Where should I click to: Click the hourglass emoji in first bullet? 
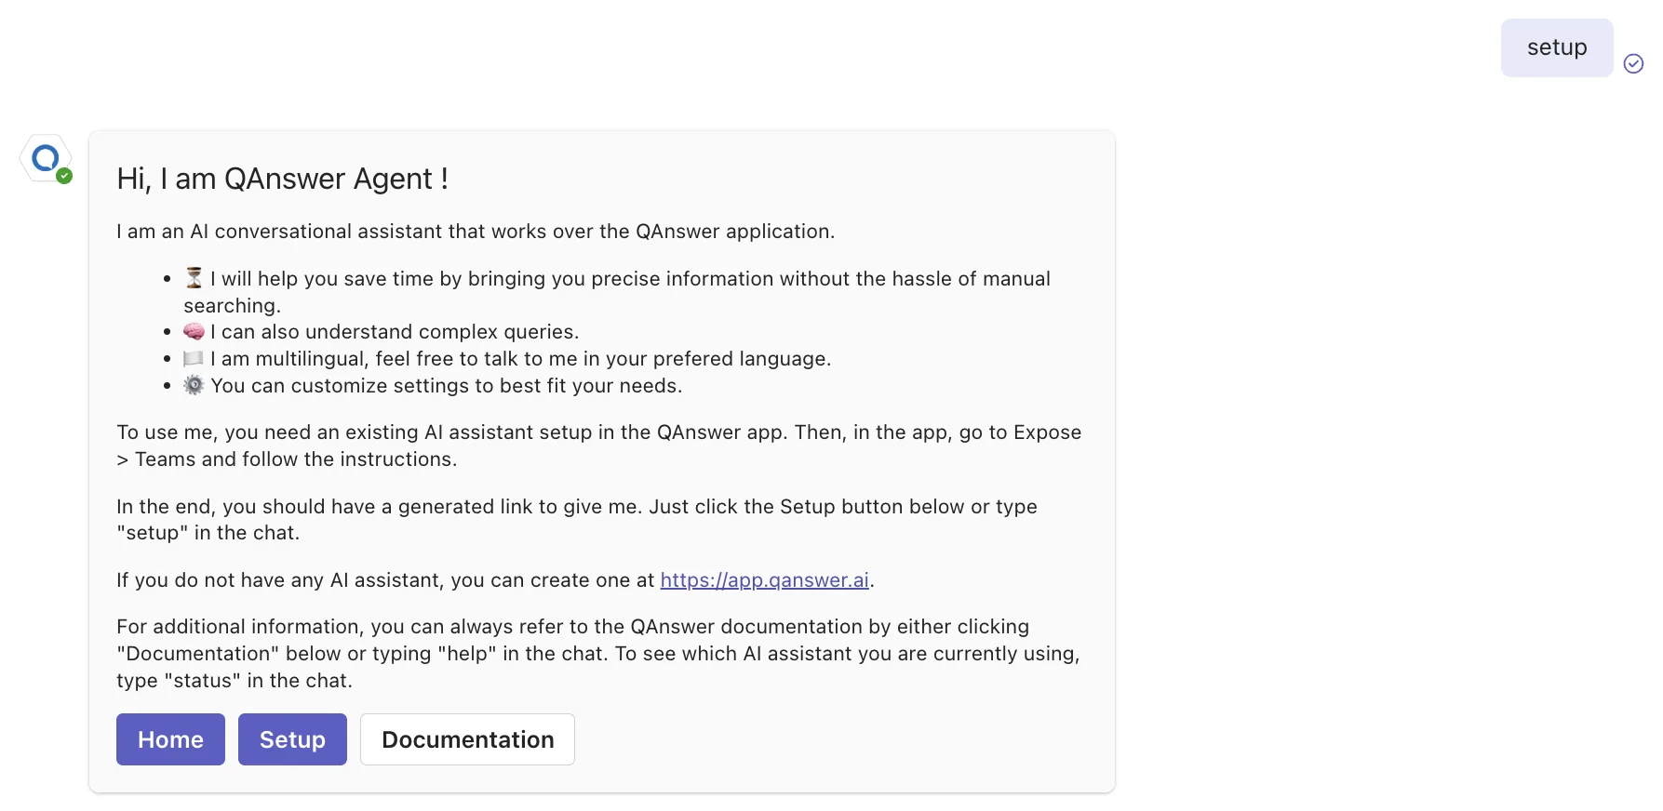pos(194,278)
